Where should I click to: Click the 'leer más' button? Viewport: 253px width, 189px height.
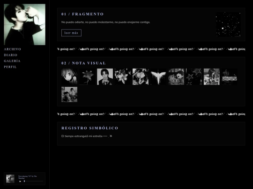(71, 33)
